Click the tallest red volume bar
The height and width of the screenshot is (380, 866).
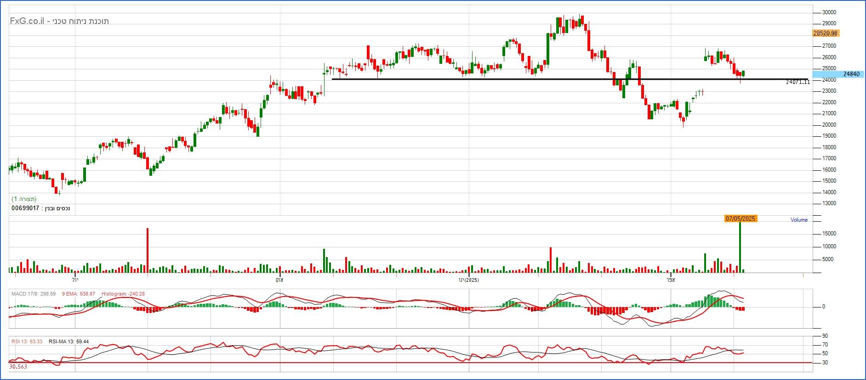(x=148, y=250)
